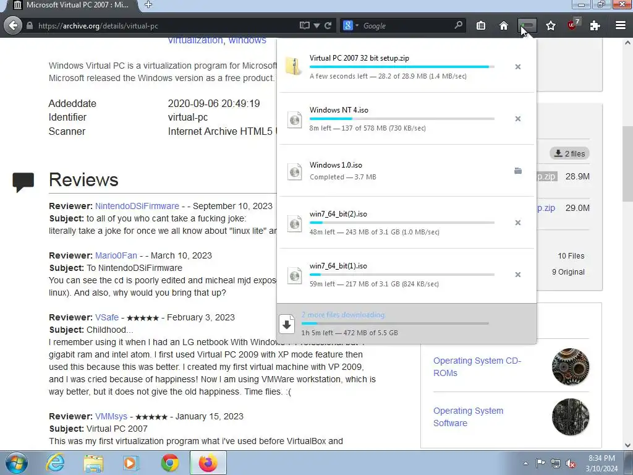633x475 pixels.
Task: Open the reader view book icon
Action: click(304, 25)
